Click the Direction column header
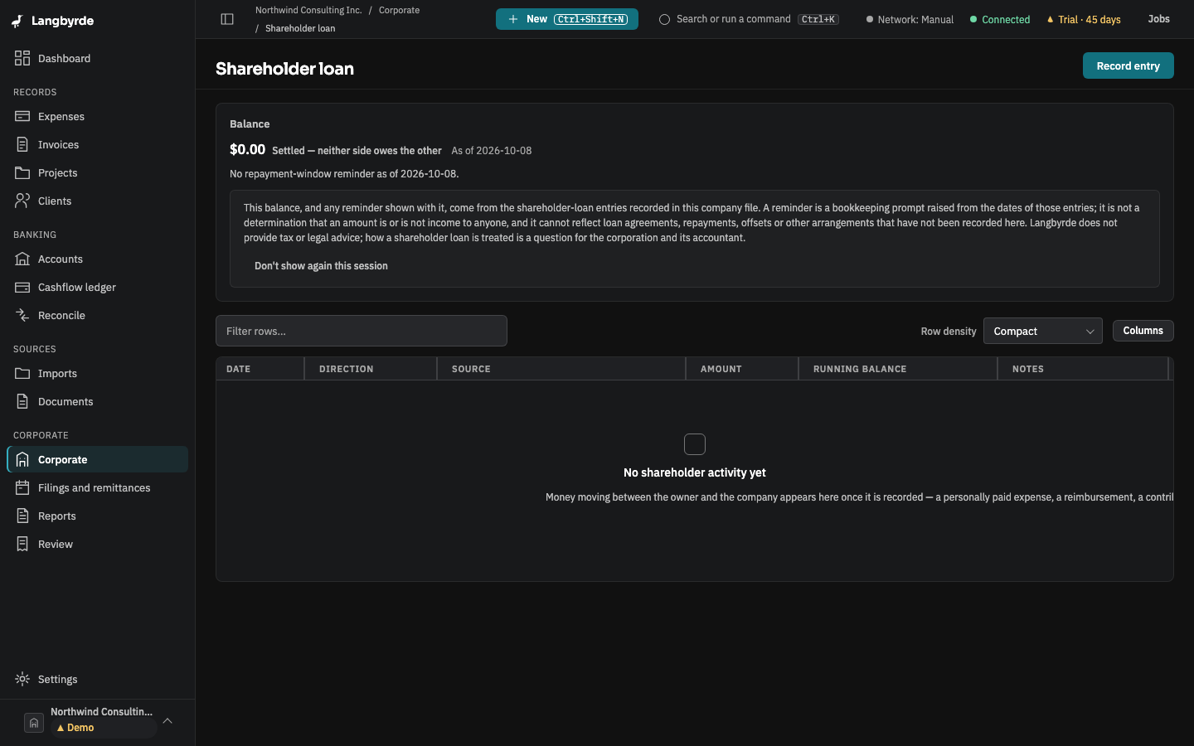The width and height of the screenshot is (1194, 746). pyautogui.click(x=371, y=369)
